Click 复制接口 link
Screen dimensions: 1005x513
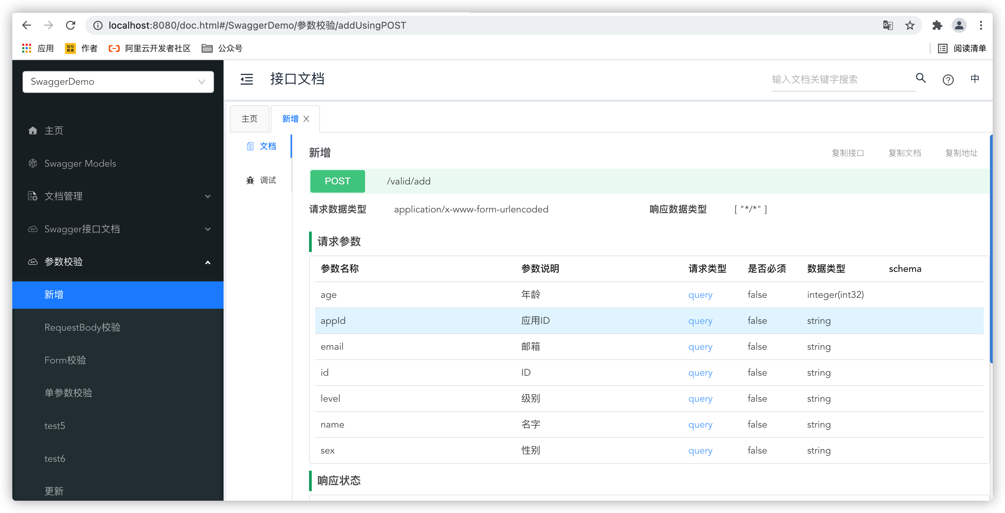click(847, 153)
